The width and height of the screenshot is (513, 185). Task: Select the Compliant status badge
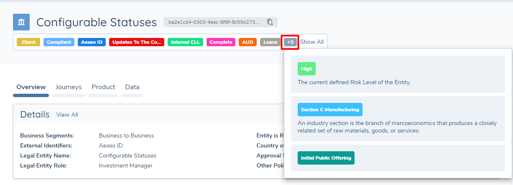pyautogui.click(x=59, y=42)
